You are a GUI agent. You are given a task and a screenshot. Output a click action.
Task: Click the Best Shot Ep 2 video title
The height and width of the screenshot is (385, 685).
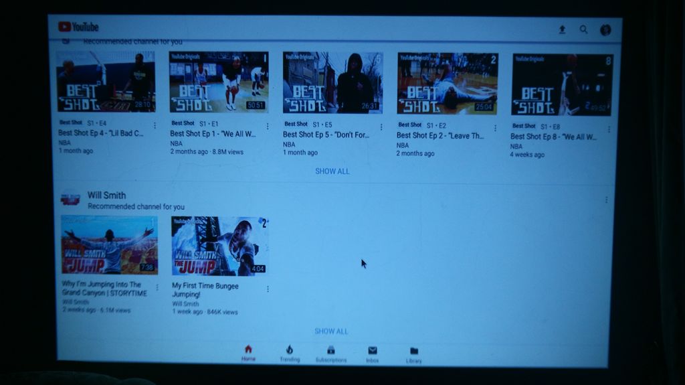(440, 136)
